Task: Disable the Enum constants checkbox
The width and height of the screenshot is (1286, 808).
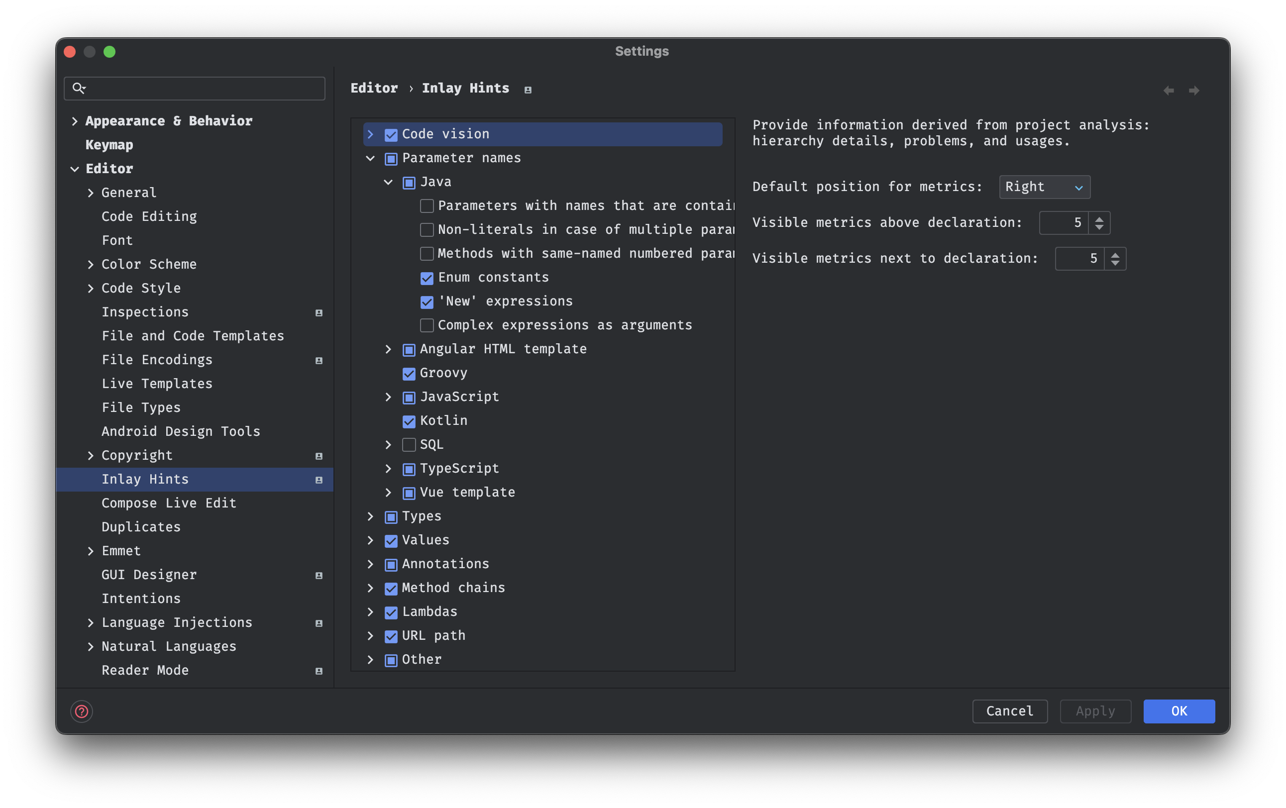Action: [427, 278]
